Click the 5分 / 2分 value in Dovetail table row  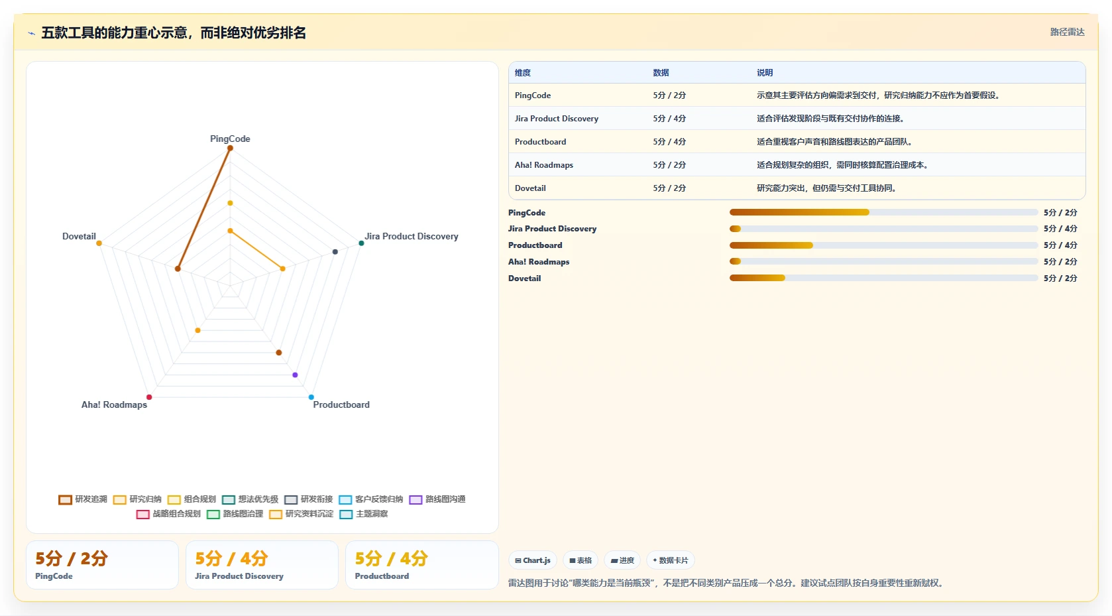click(669, 188)
